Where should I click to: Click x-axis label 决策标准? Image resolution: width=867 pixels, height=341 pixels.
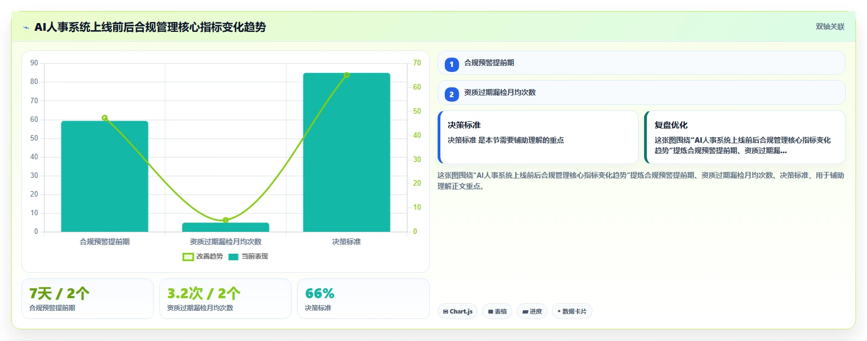[x=346, y=242]
